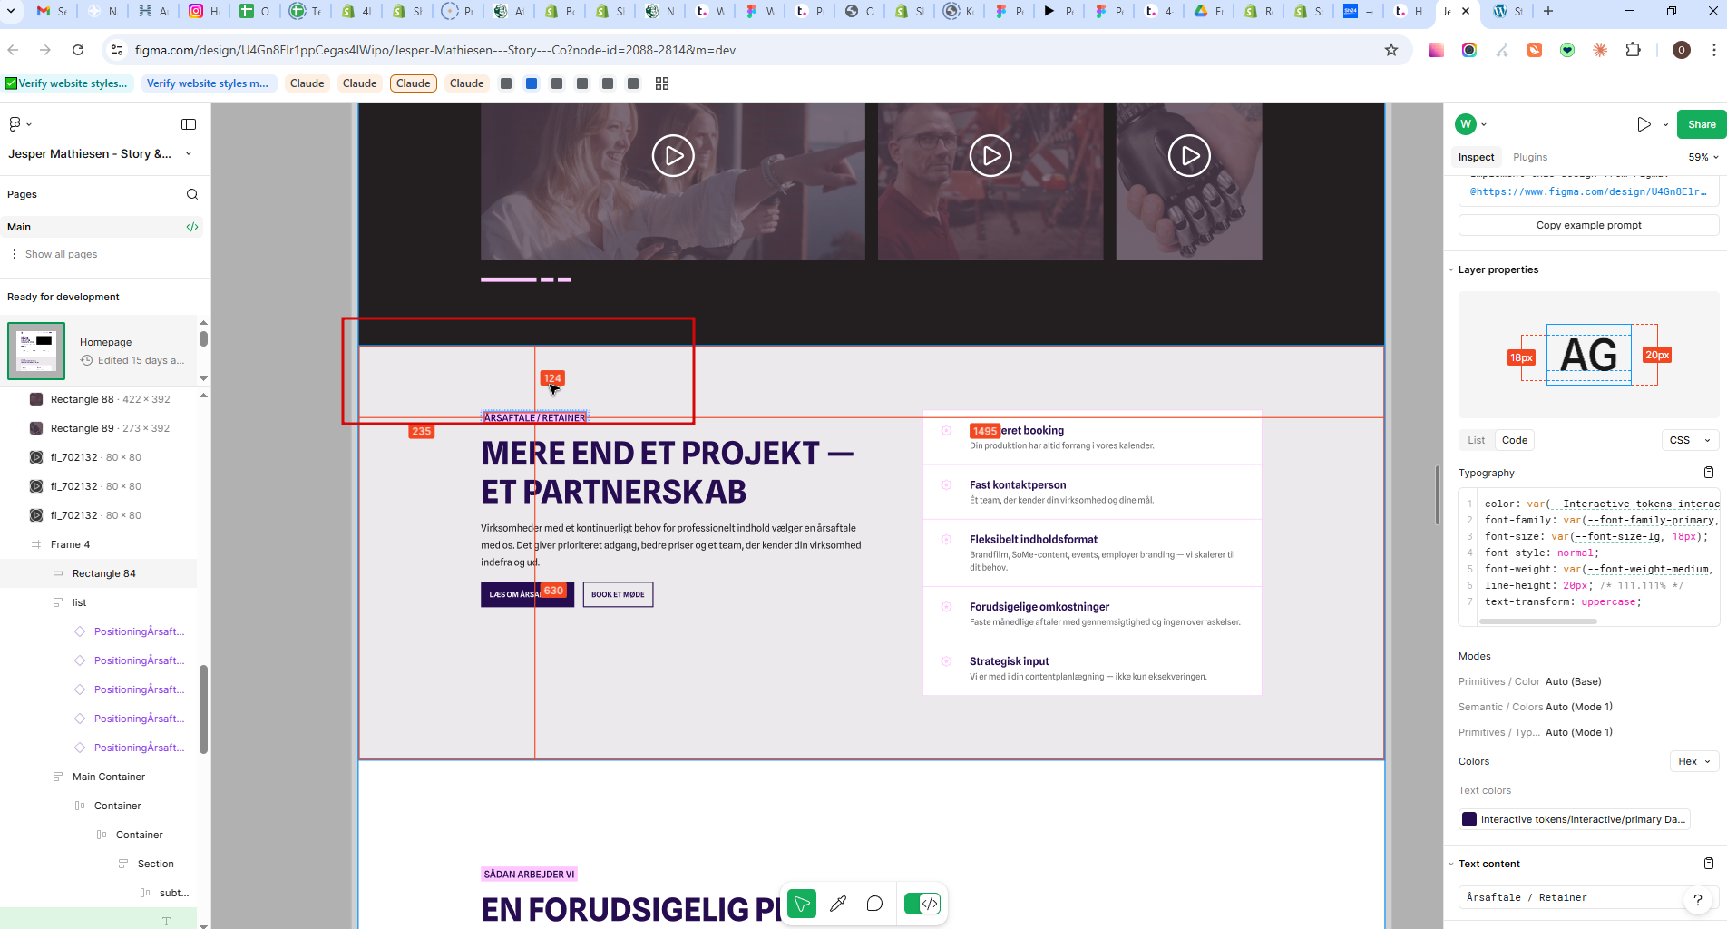Open the file name dropdown chevron
The height and width of the screenshot is (929, 1727).
(x=189, y=154)
